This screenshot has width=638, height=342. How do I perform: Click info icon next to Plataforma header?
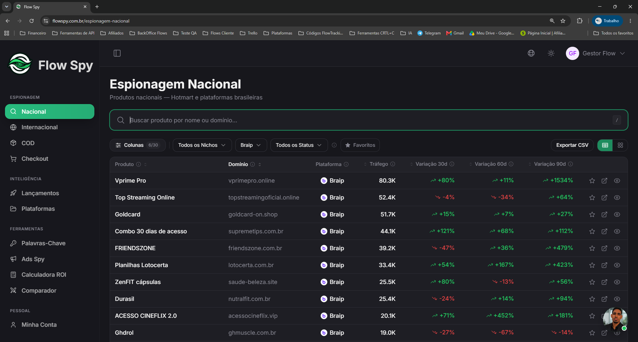tap(346, 164)
